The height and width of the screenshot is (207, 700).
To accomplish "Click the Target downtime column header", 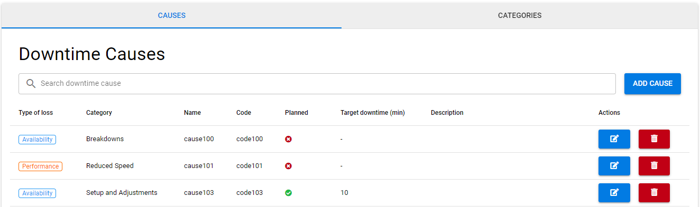I will 373,113.
